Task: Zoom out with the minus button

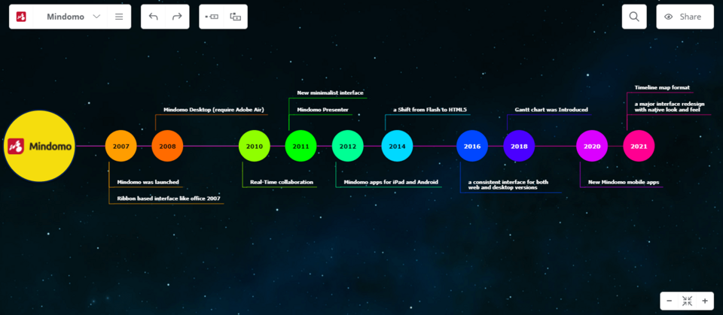Action: click(669, 301)
